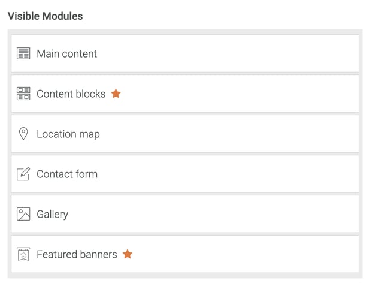Select the Content blocks module label
Viewport: 372px width, 289px height.
(x=71, y=94)
